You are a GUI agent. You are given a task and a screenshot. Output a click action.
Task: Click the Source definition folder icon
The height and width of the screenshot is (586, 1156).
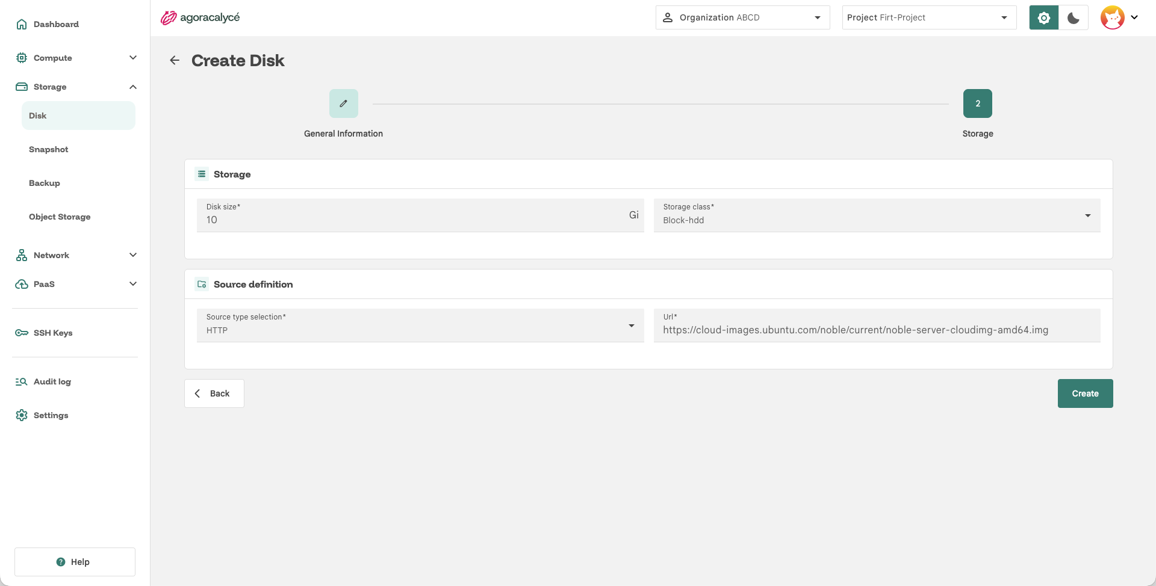[202, 284]
